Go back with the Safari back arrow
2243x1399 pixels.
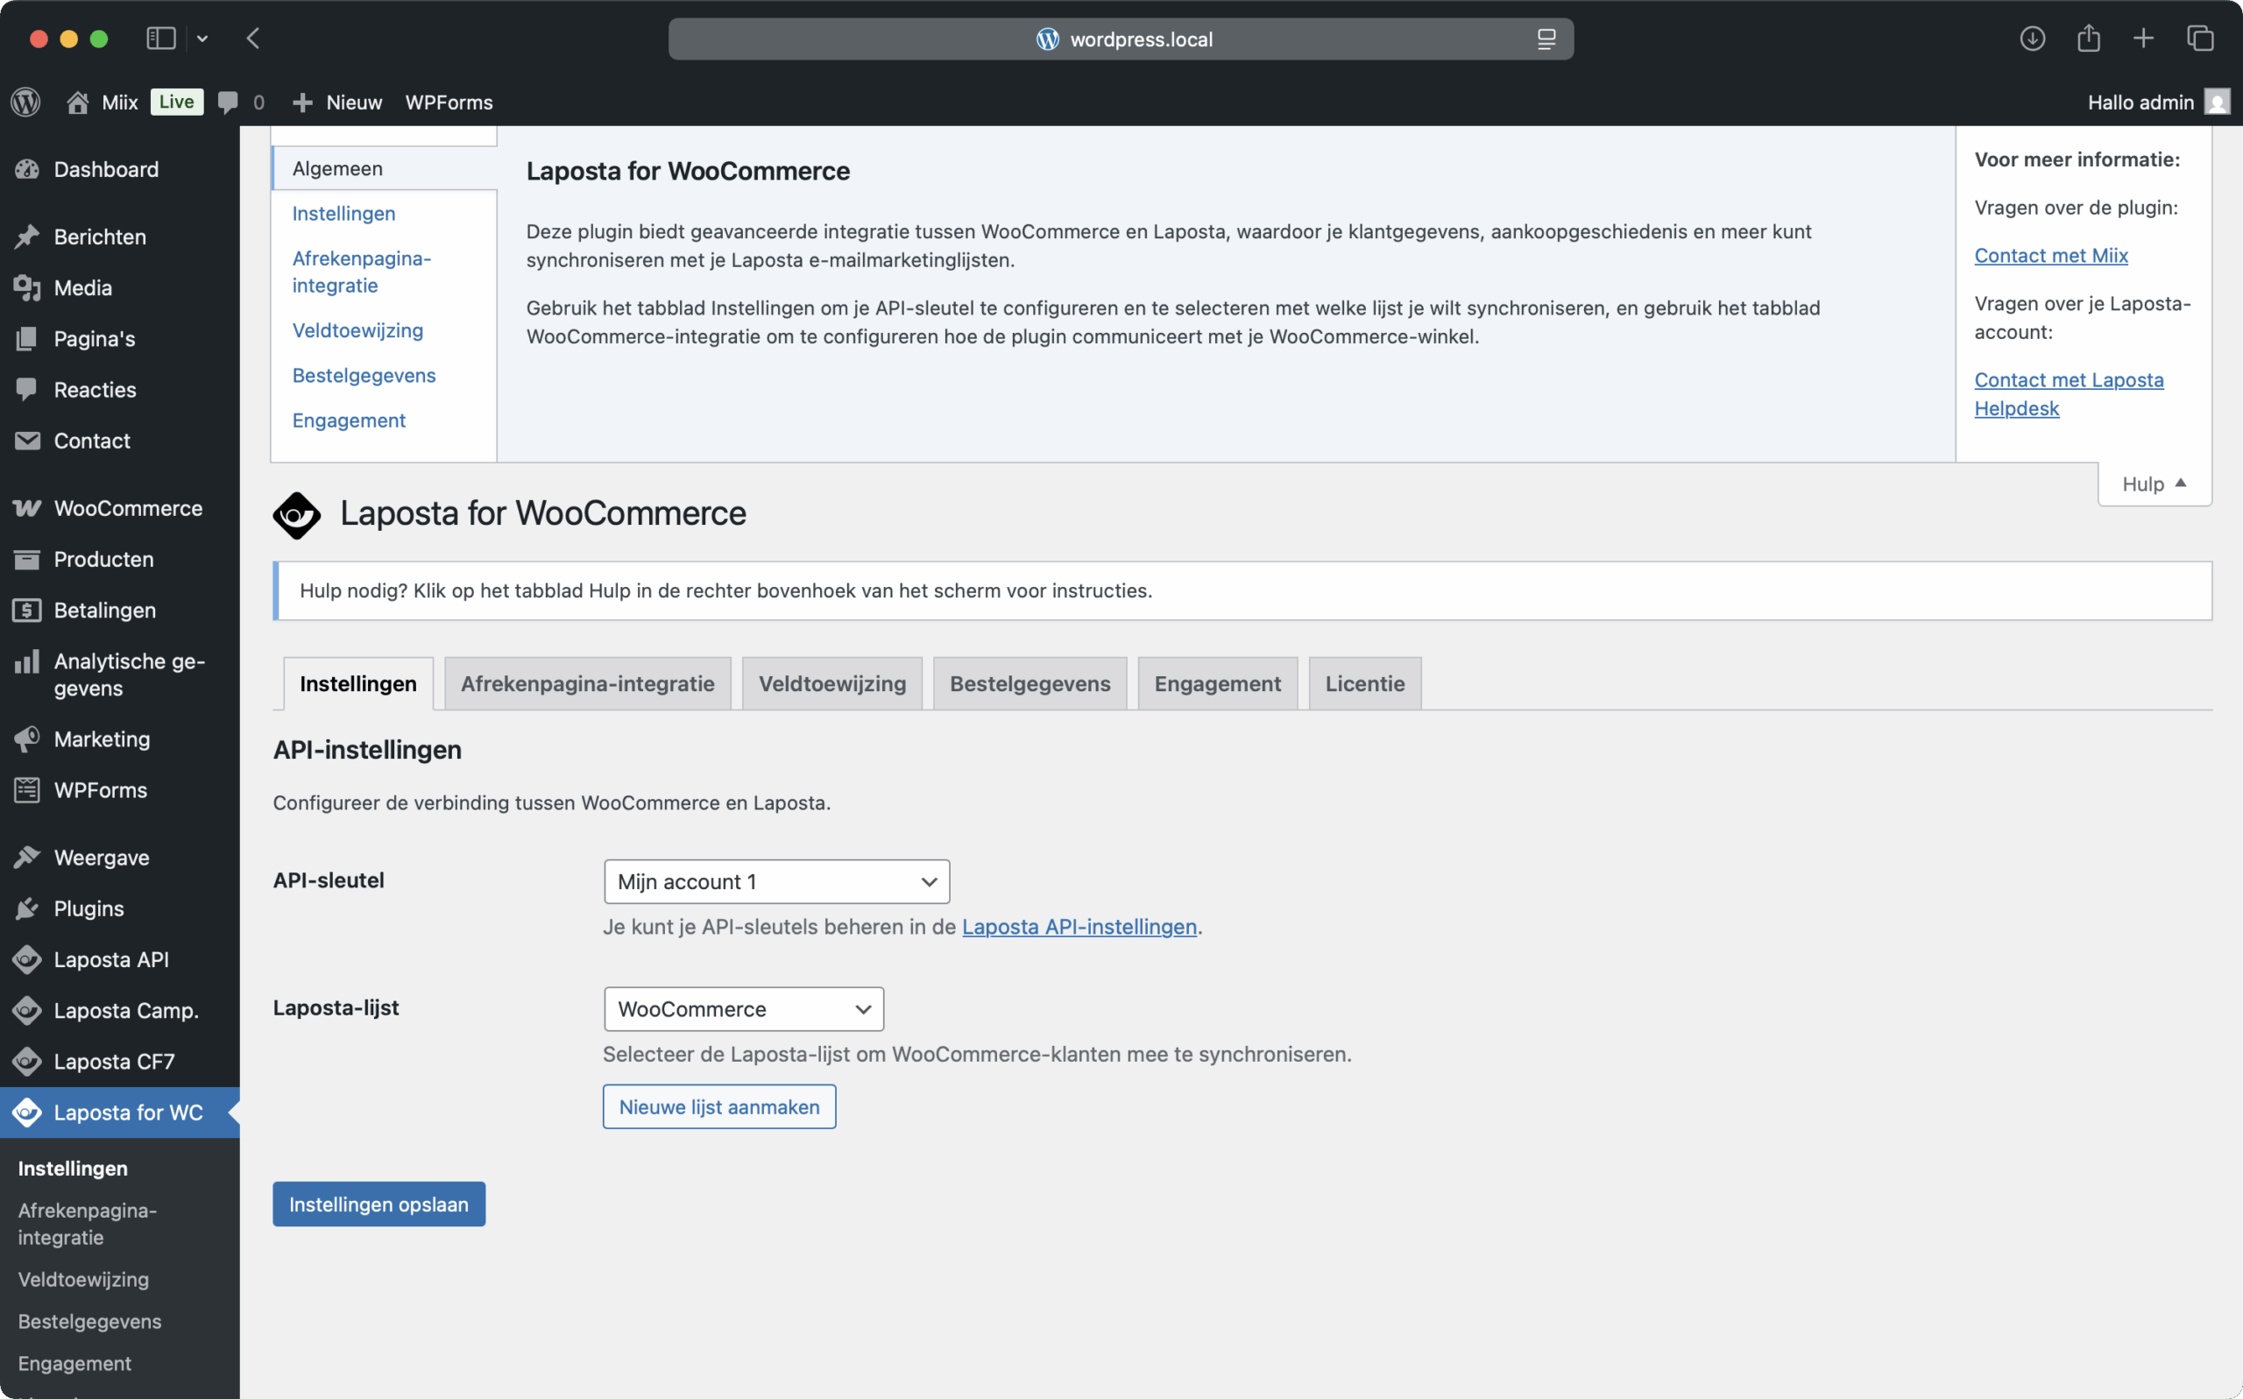(x=253, y=38)
